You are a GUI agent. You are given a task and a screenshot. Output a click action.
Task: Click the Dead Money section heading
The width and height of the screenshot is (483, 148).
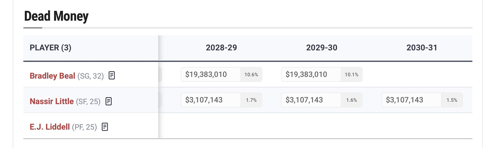point(56,16)
